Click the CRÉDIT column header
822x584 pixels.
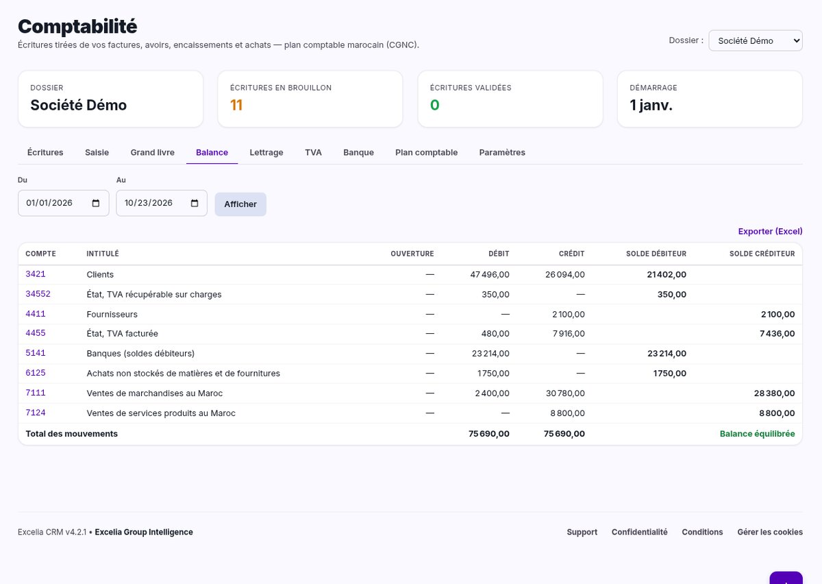tap(572, 254)
